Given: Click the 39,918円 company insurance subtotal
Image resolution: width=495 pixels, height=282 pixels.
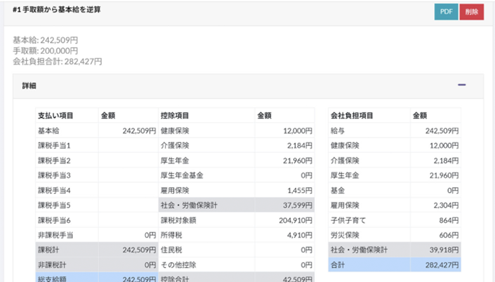Looking at the screenshot, I should coord(443,250).
